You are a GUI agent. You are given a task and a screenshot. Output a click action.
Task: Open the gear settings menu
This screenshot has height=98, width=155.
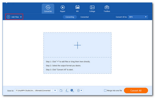click(x=78, y=91)
